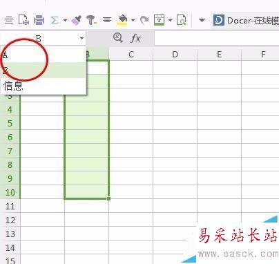This screenshot has width=279, height=264.
Task: Select the Format Painter brush icon
Action: tap(77, 20)
